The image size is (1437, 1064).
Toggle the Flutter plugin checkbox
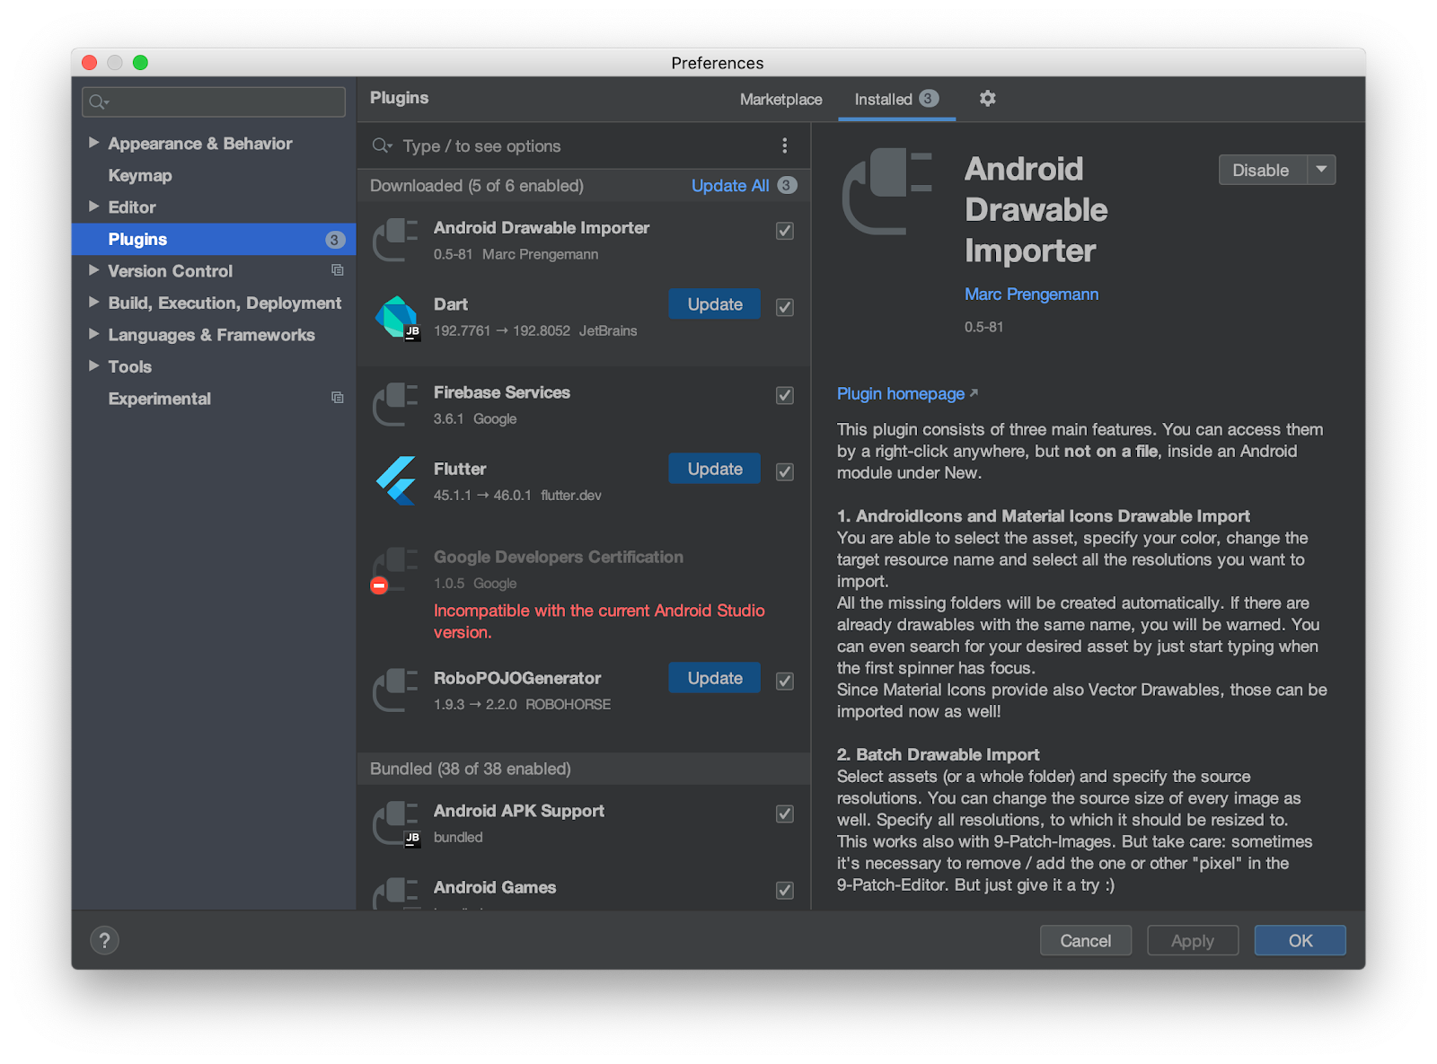pyautogui.click(x=785, y=471)
